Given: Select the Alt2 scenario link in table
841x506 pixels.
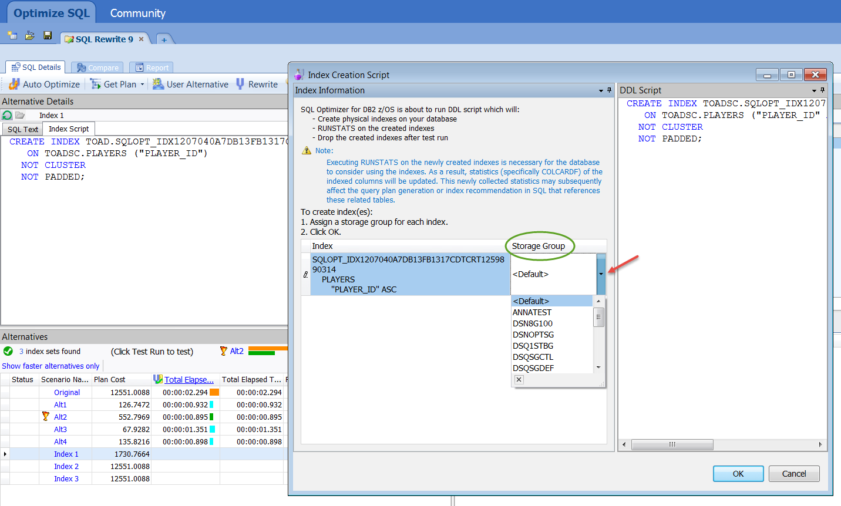Looking at the screenshot, I should (x=60, y=417).
